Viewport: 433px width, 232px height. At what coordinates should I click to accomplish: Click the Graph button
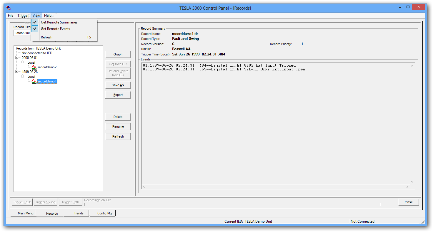coord(118,54)
